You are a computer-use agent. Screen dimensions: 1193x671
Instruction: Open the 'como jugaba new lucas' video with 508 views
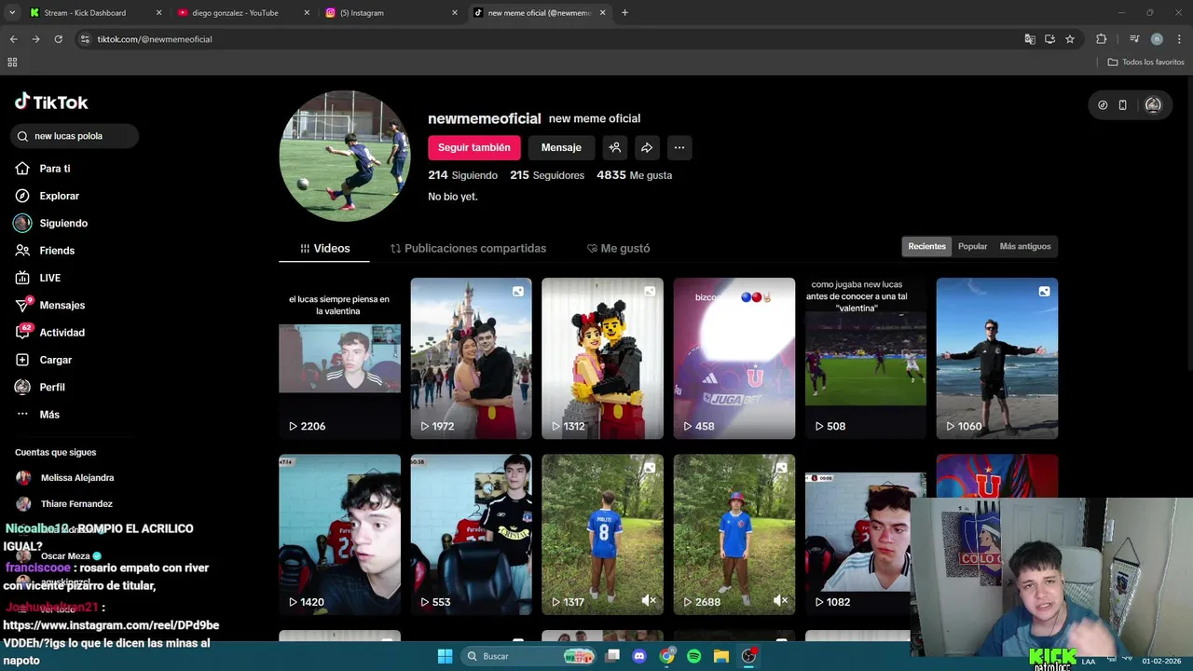pos(866,358)
